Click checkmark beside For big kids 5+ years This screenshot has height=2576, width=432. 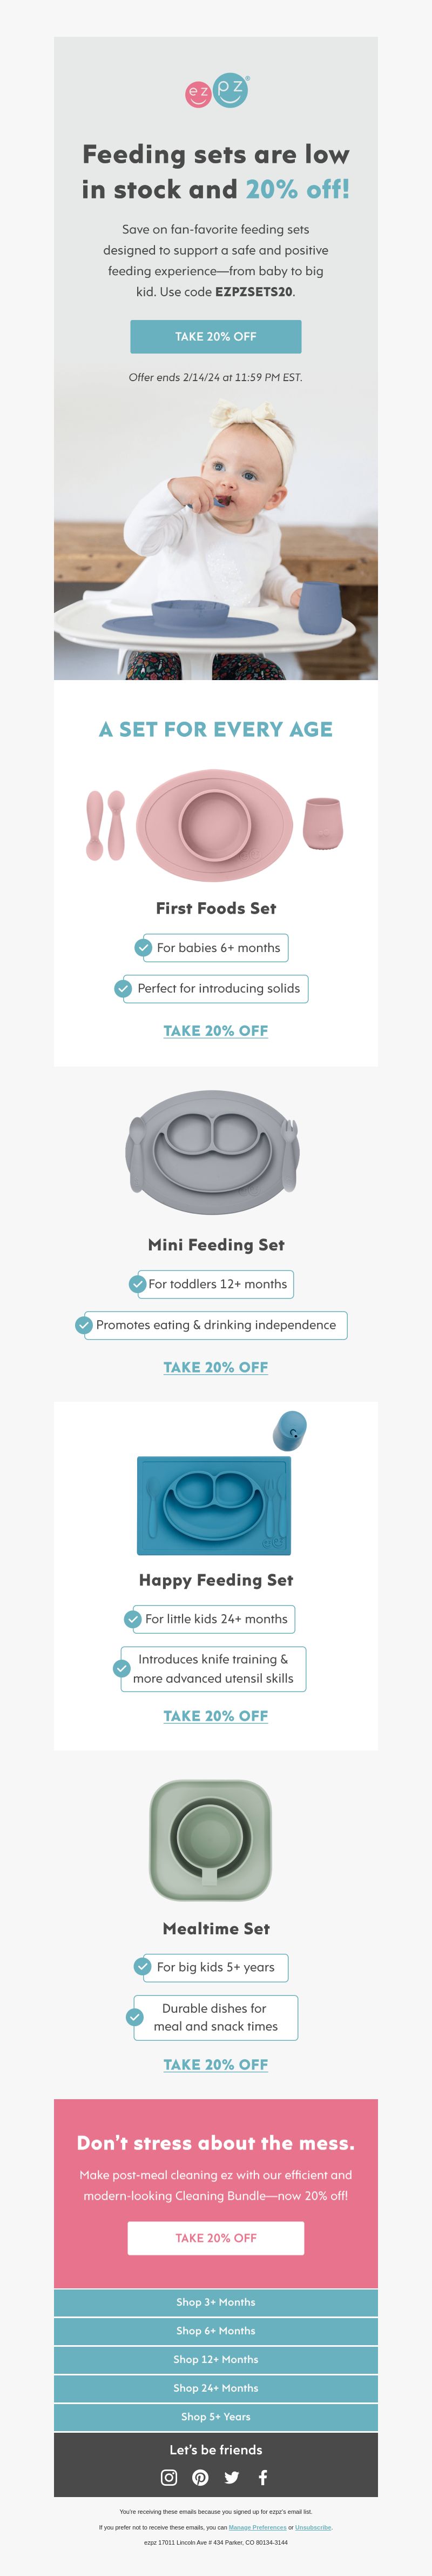[x=143, y=1966]
